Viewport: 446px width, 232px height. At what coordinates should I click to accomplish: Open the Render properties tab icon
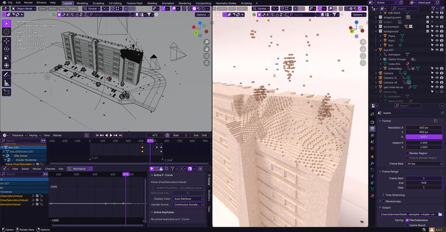click(372, 122)
